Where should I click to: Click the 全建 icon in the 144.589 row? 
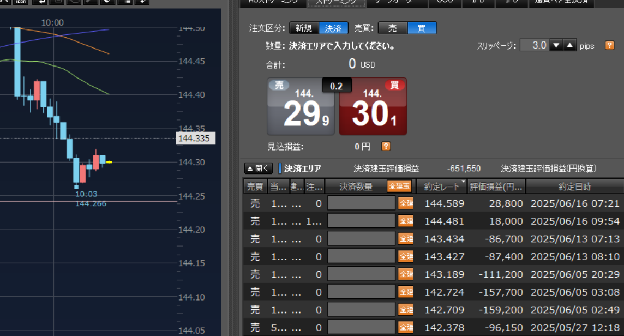tap(406, 203)
